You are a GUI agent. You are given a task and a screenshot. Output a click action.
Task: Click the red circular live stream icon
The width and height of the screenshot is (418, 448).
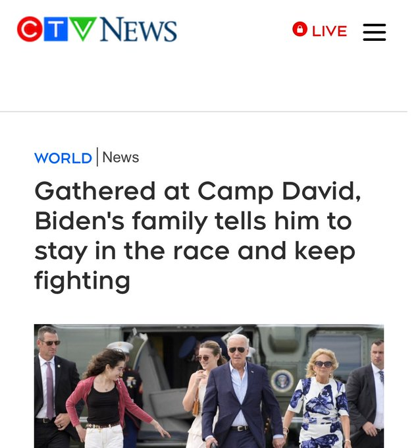coord(300,29)
